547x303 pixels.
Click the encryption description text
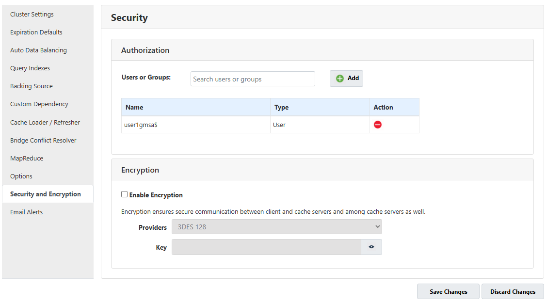coord(273,212)
